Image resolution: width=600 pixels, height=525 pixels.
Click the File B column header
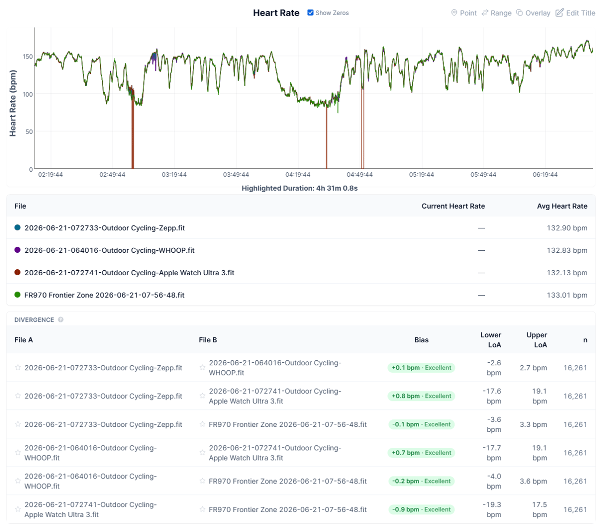pos(208,340)
